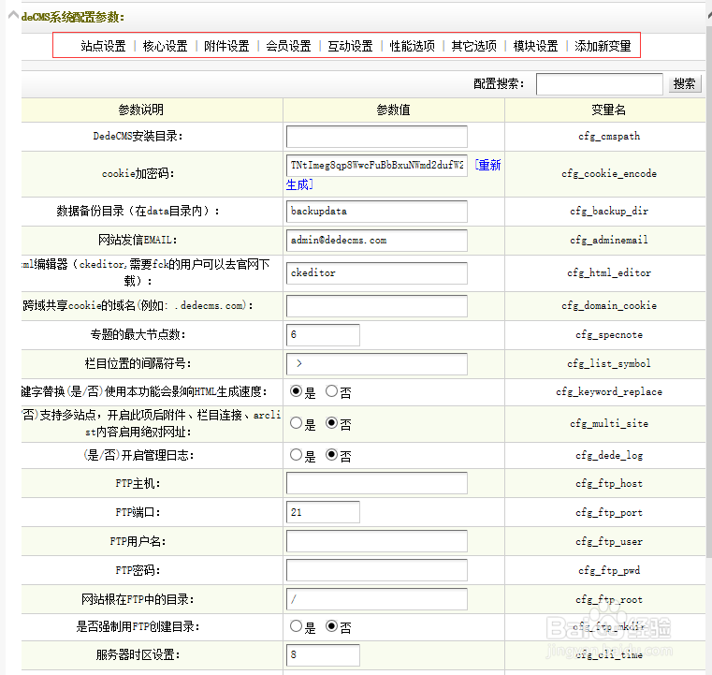The image size is (712, 675).
Task: Click the cfg_cmspath variable name
Action: click(x=609, y=137)
